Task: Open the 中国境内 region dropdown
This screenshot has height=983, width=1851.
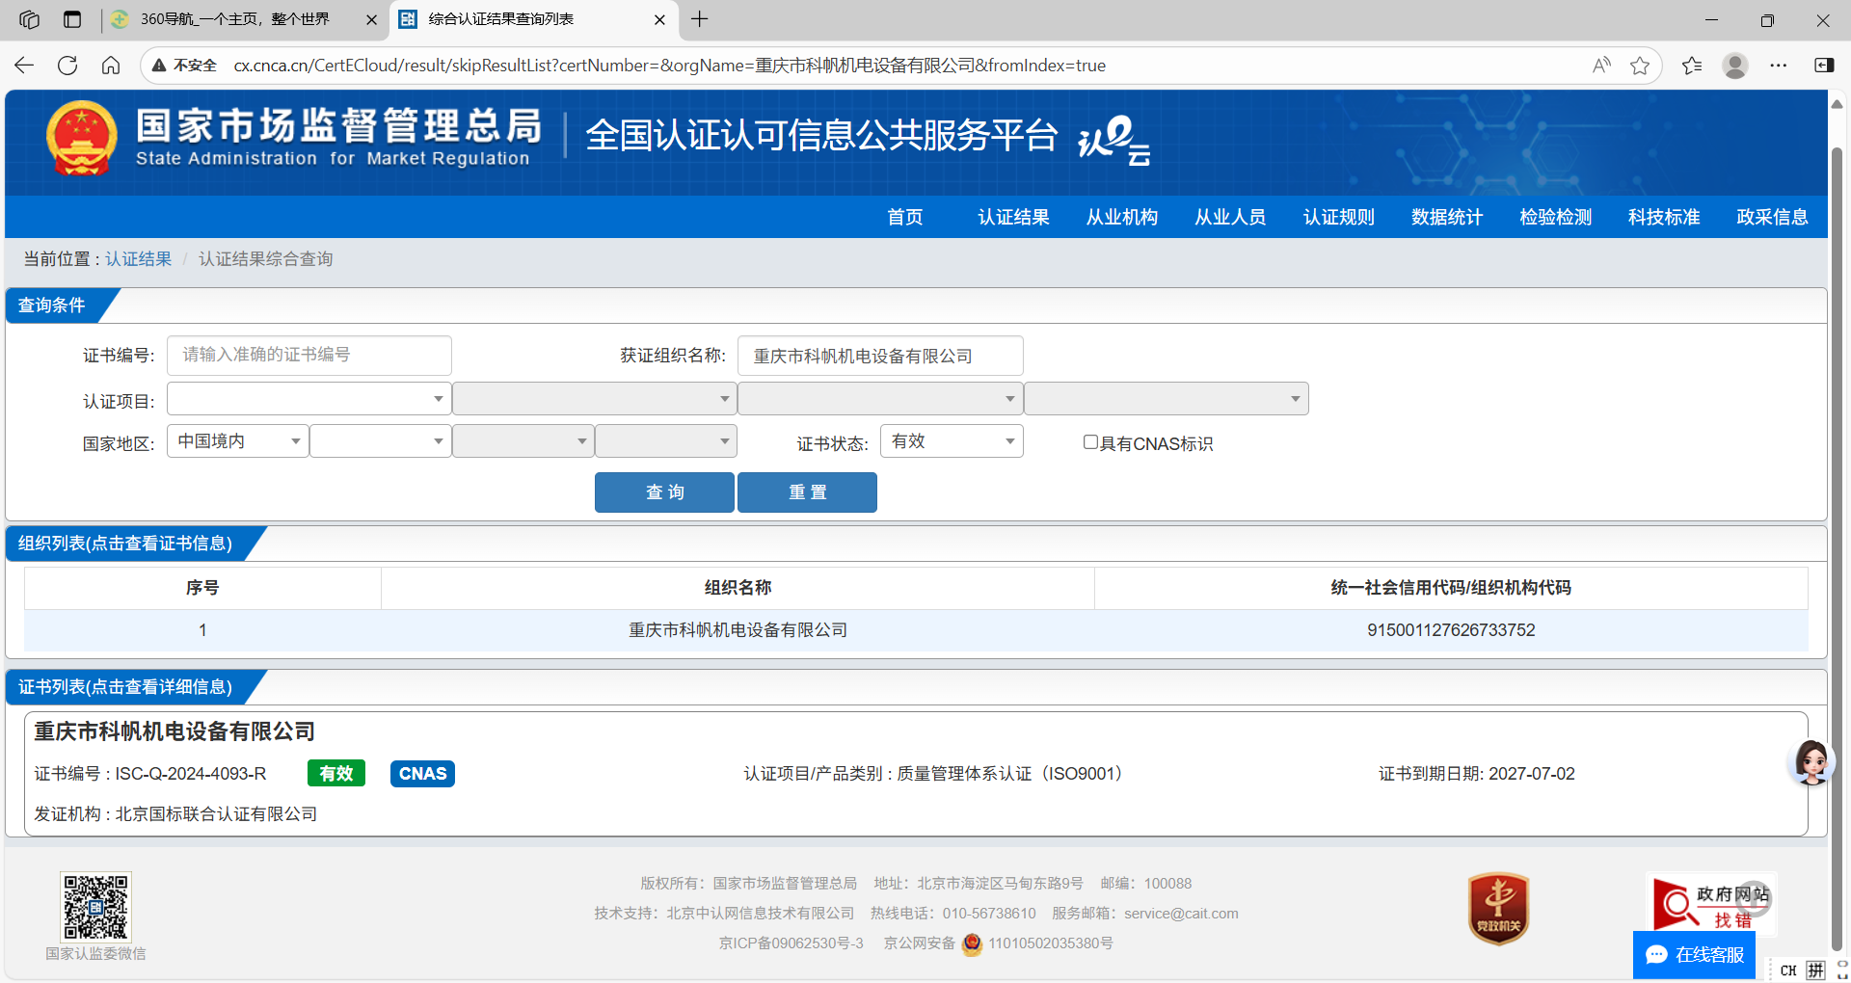Action: [238, 441]
